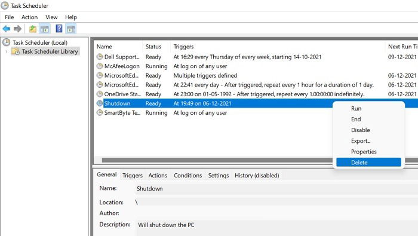This screenshot has width=418, height=236.
Task: Open Help via the question mark icon
Action: 59,28
